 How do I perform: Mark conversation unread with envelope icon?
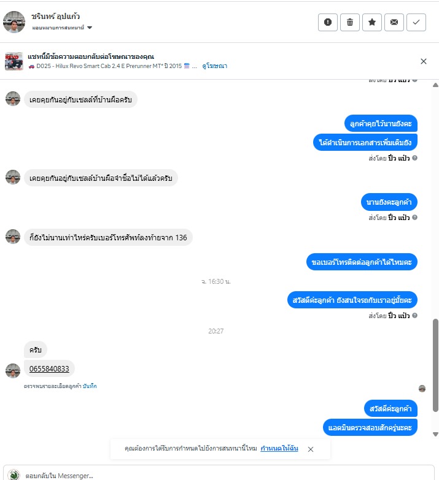pos(394,22)
